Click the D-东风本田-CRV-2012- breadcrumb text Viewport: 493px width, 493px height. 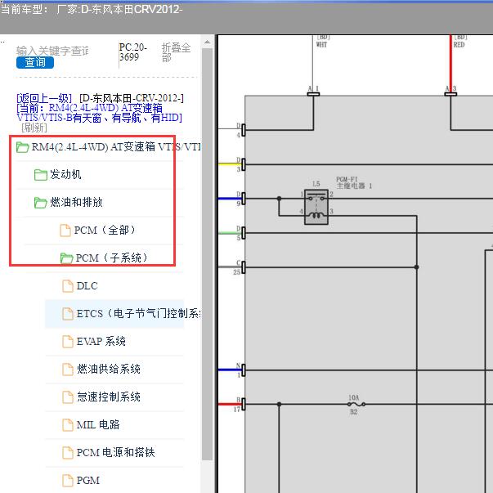(x=132, y=98)
